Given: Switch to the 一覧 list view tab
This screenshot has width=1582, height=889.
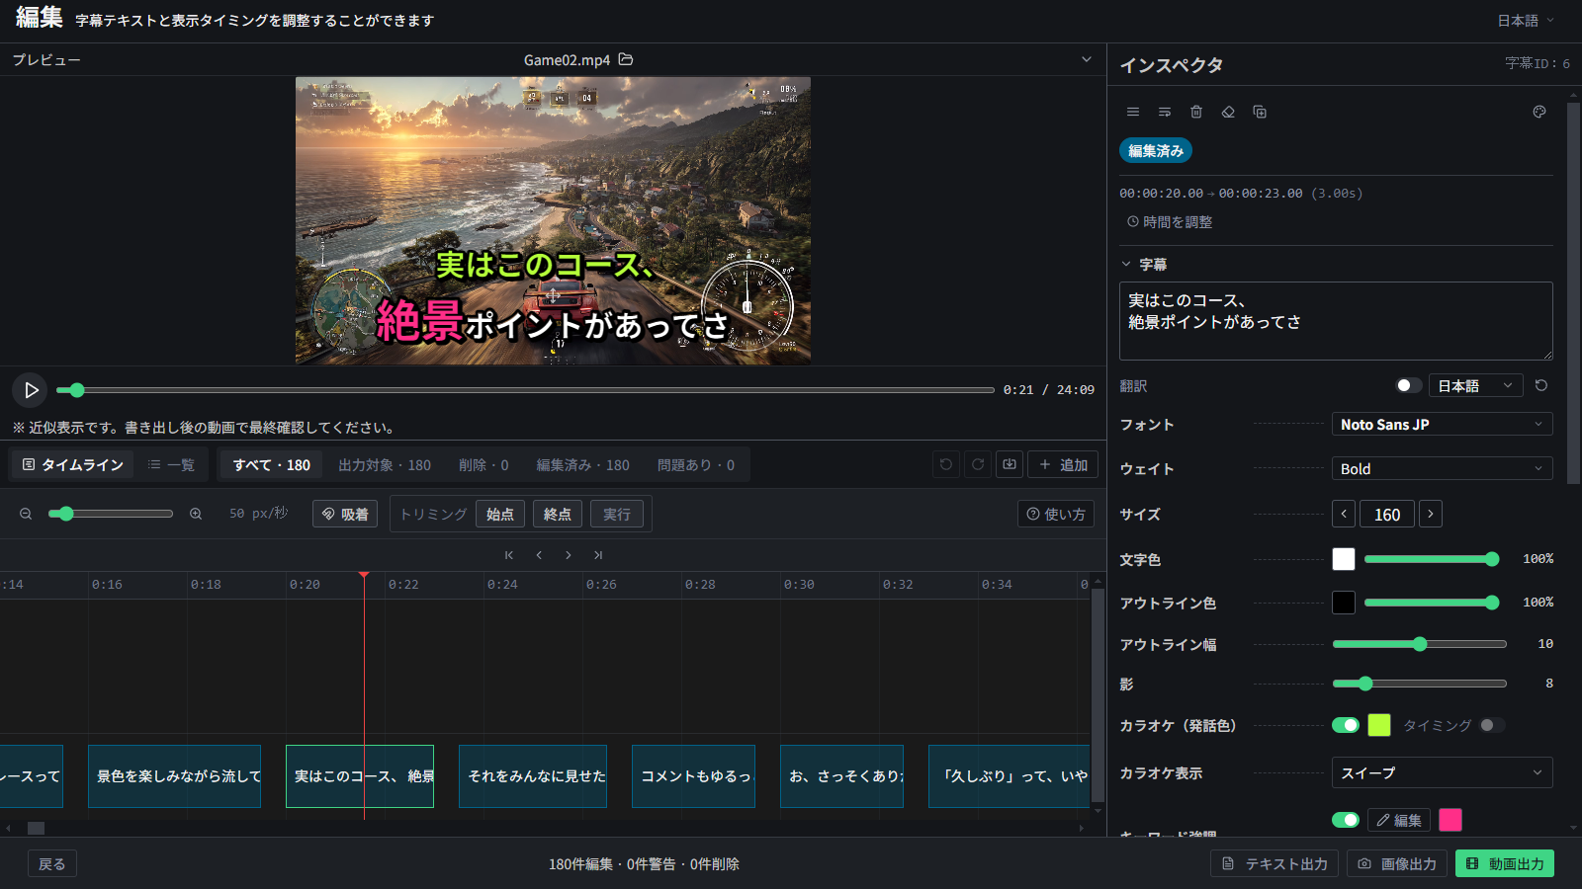Looking at the screenshot, I should tap(171, 464).
